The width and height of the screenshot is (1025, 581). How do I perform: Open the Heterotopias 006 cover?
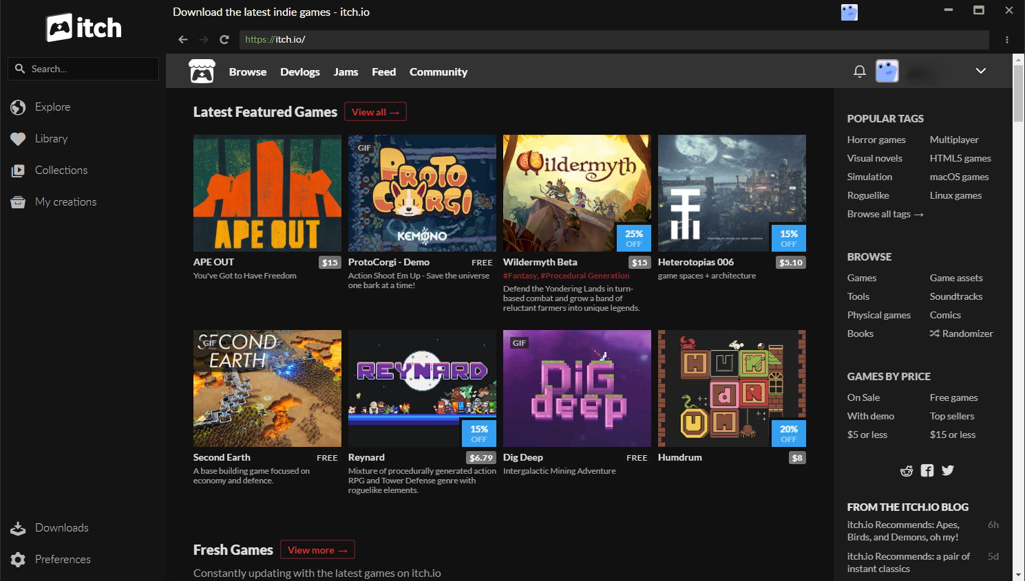point(732,193)
